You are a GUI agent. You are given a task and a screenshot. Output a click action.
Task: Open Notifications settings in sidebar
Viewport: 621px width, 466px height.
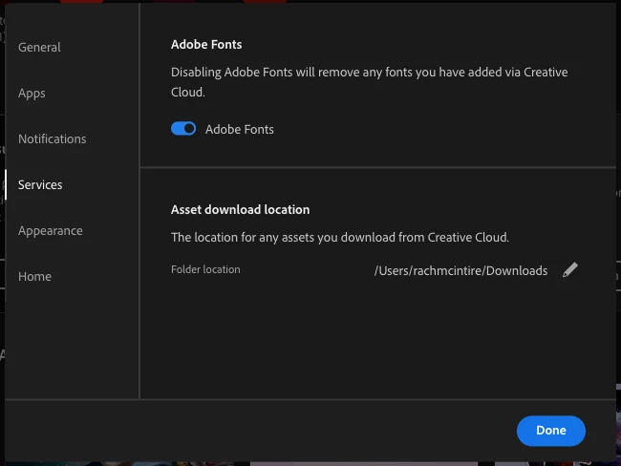[x=52, y=139]
